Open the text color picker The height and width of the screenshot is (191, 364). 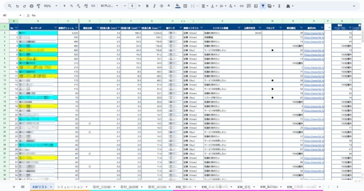pos(169,6)
